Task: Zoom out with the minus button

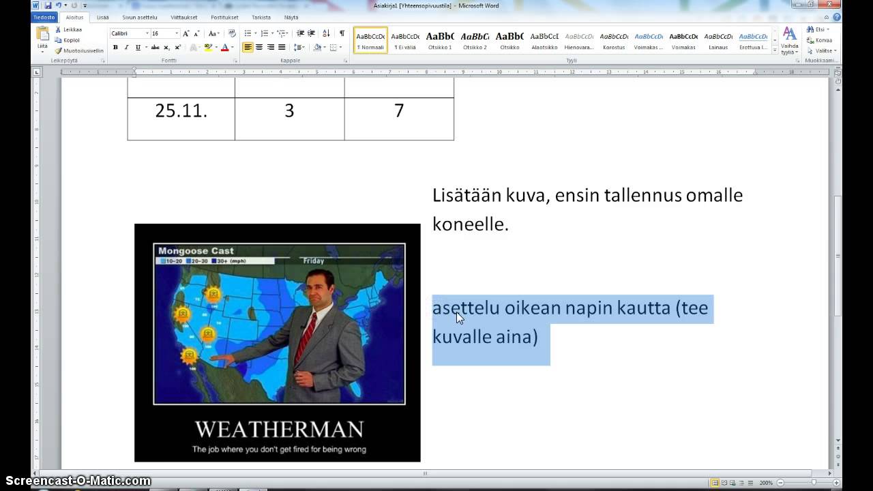Action: click(780, 483)
